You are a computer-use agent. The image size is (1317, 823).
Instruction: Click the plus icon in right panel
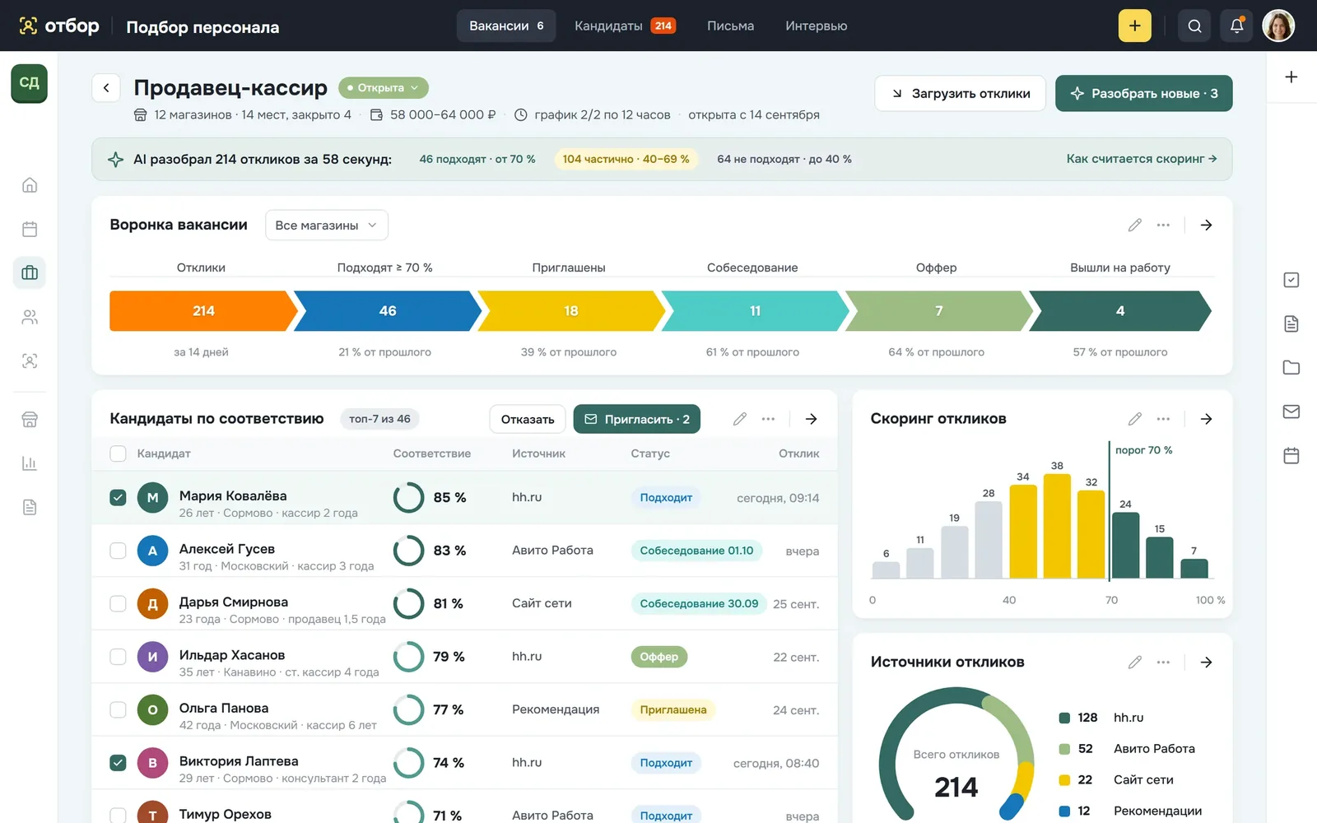1291,77
